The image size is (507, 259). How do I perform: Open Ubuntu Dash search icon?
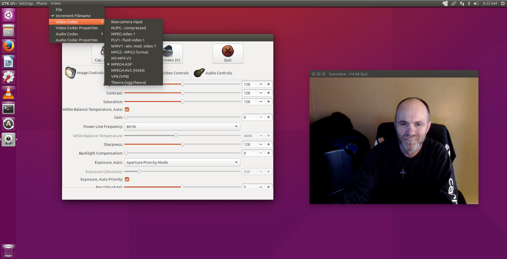[x=9, y=15]
